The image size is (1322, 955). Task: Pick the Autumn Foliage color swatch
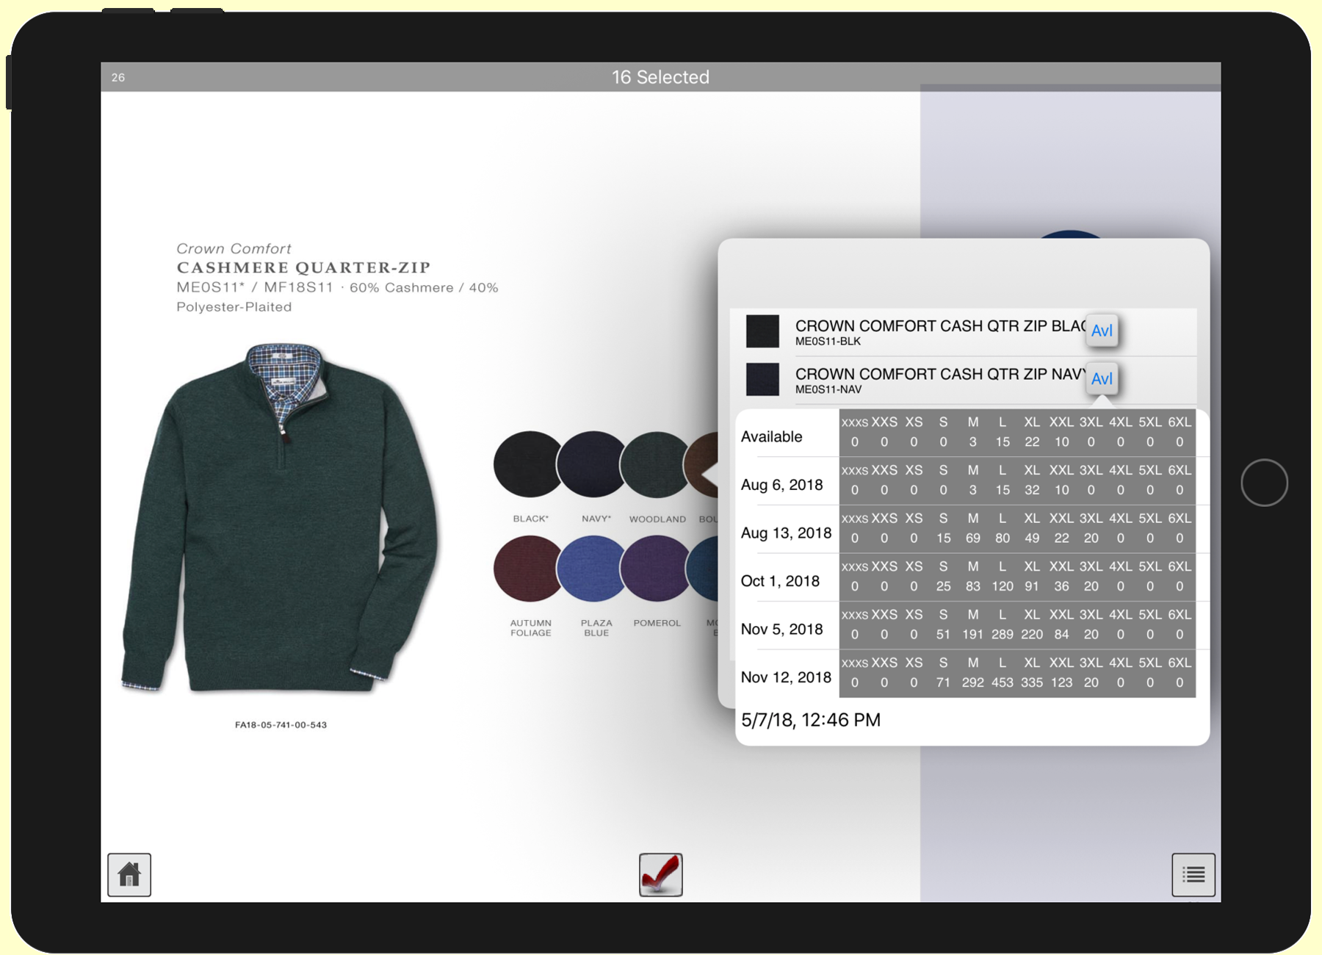[x=527, y=569]
